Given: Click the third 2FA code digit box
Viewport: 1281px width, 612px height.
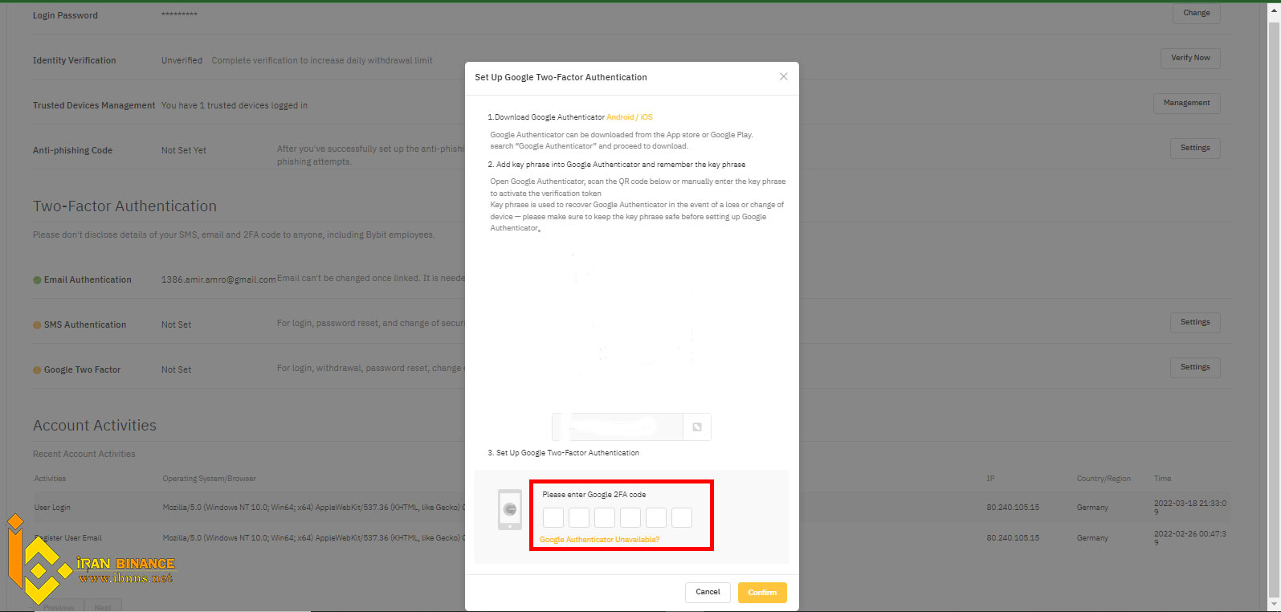Looking at the screenshot, I should click(x=605, y=517).
